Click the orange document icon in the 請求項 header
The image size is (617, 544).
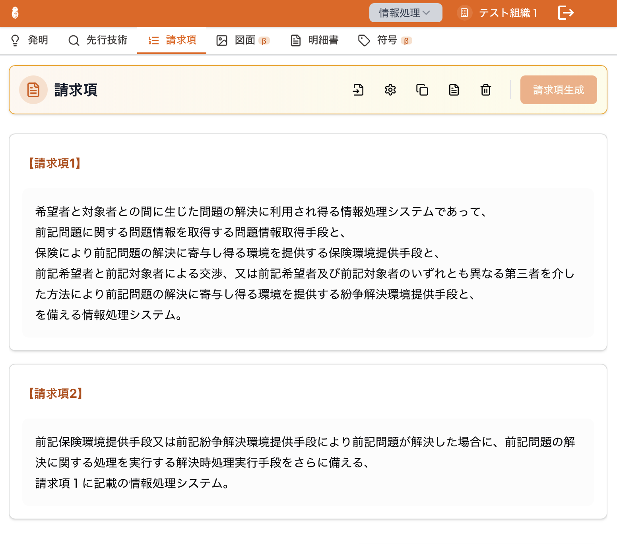33,90
